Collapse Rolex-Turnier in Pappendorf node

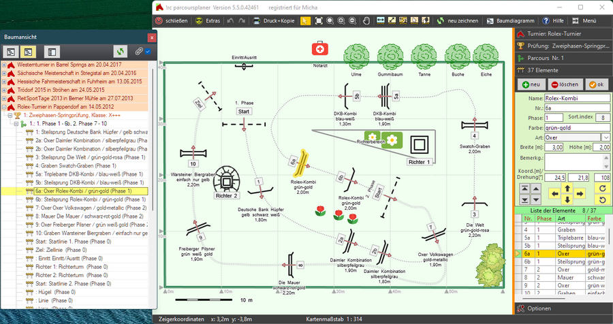[4, 107]
